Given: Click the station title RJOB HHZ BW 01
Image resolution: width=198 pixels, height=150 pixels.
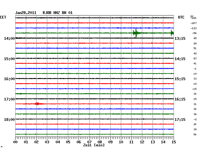Looking at the screenshot, I should click(x=58, y=13).
